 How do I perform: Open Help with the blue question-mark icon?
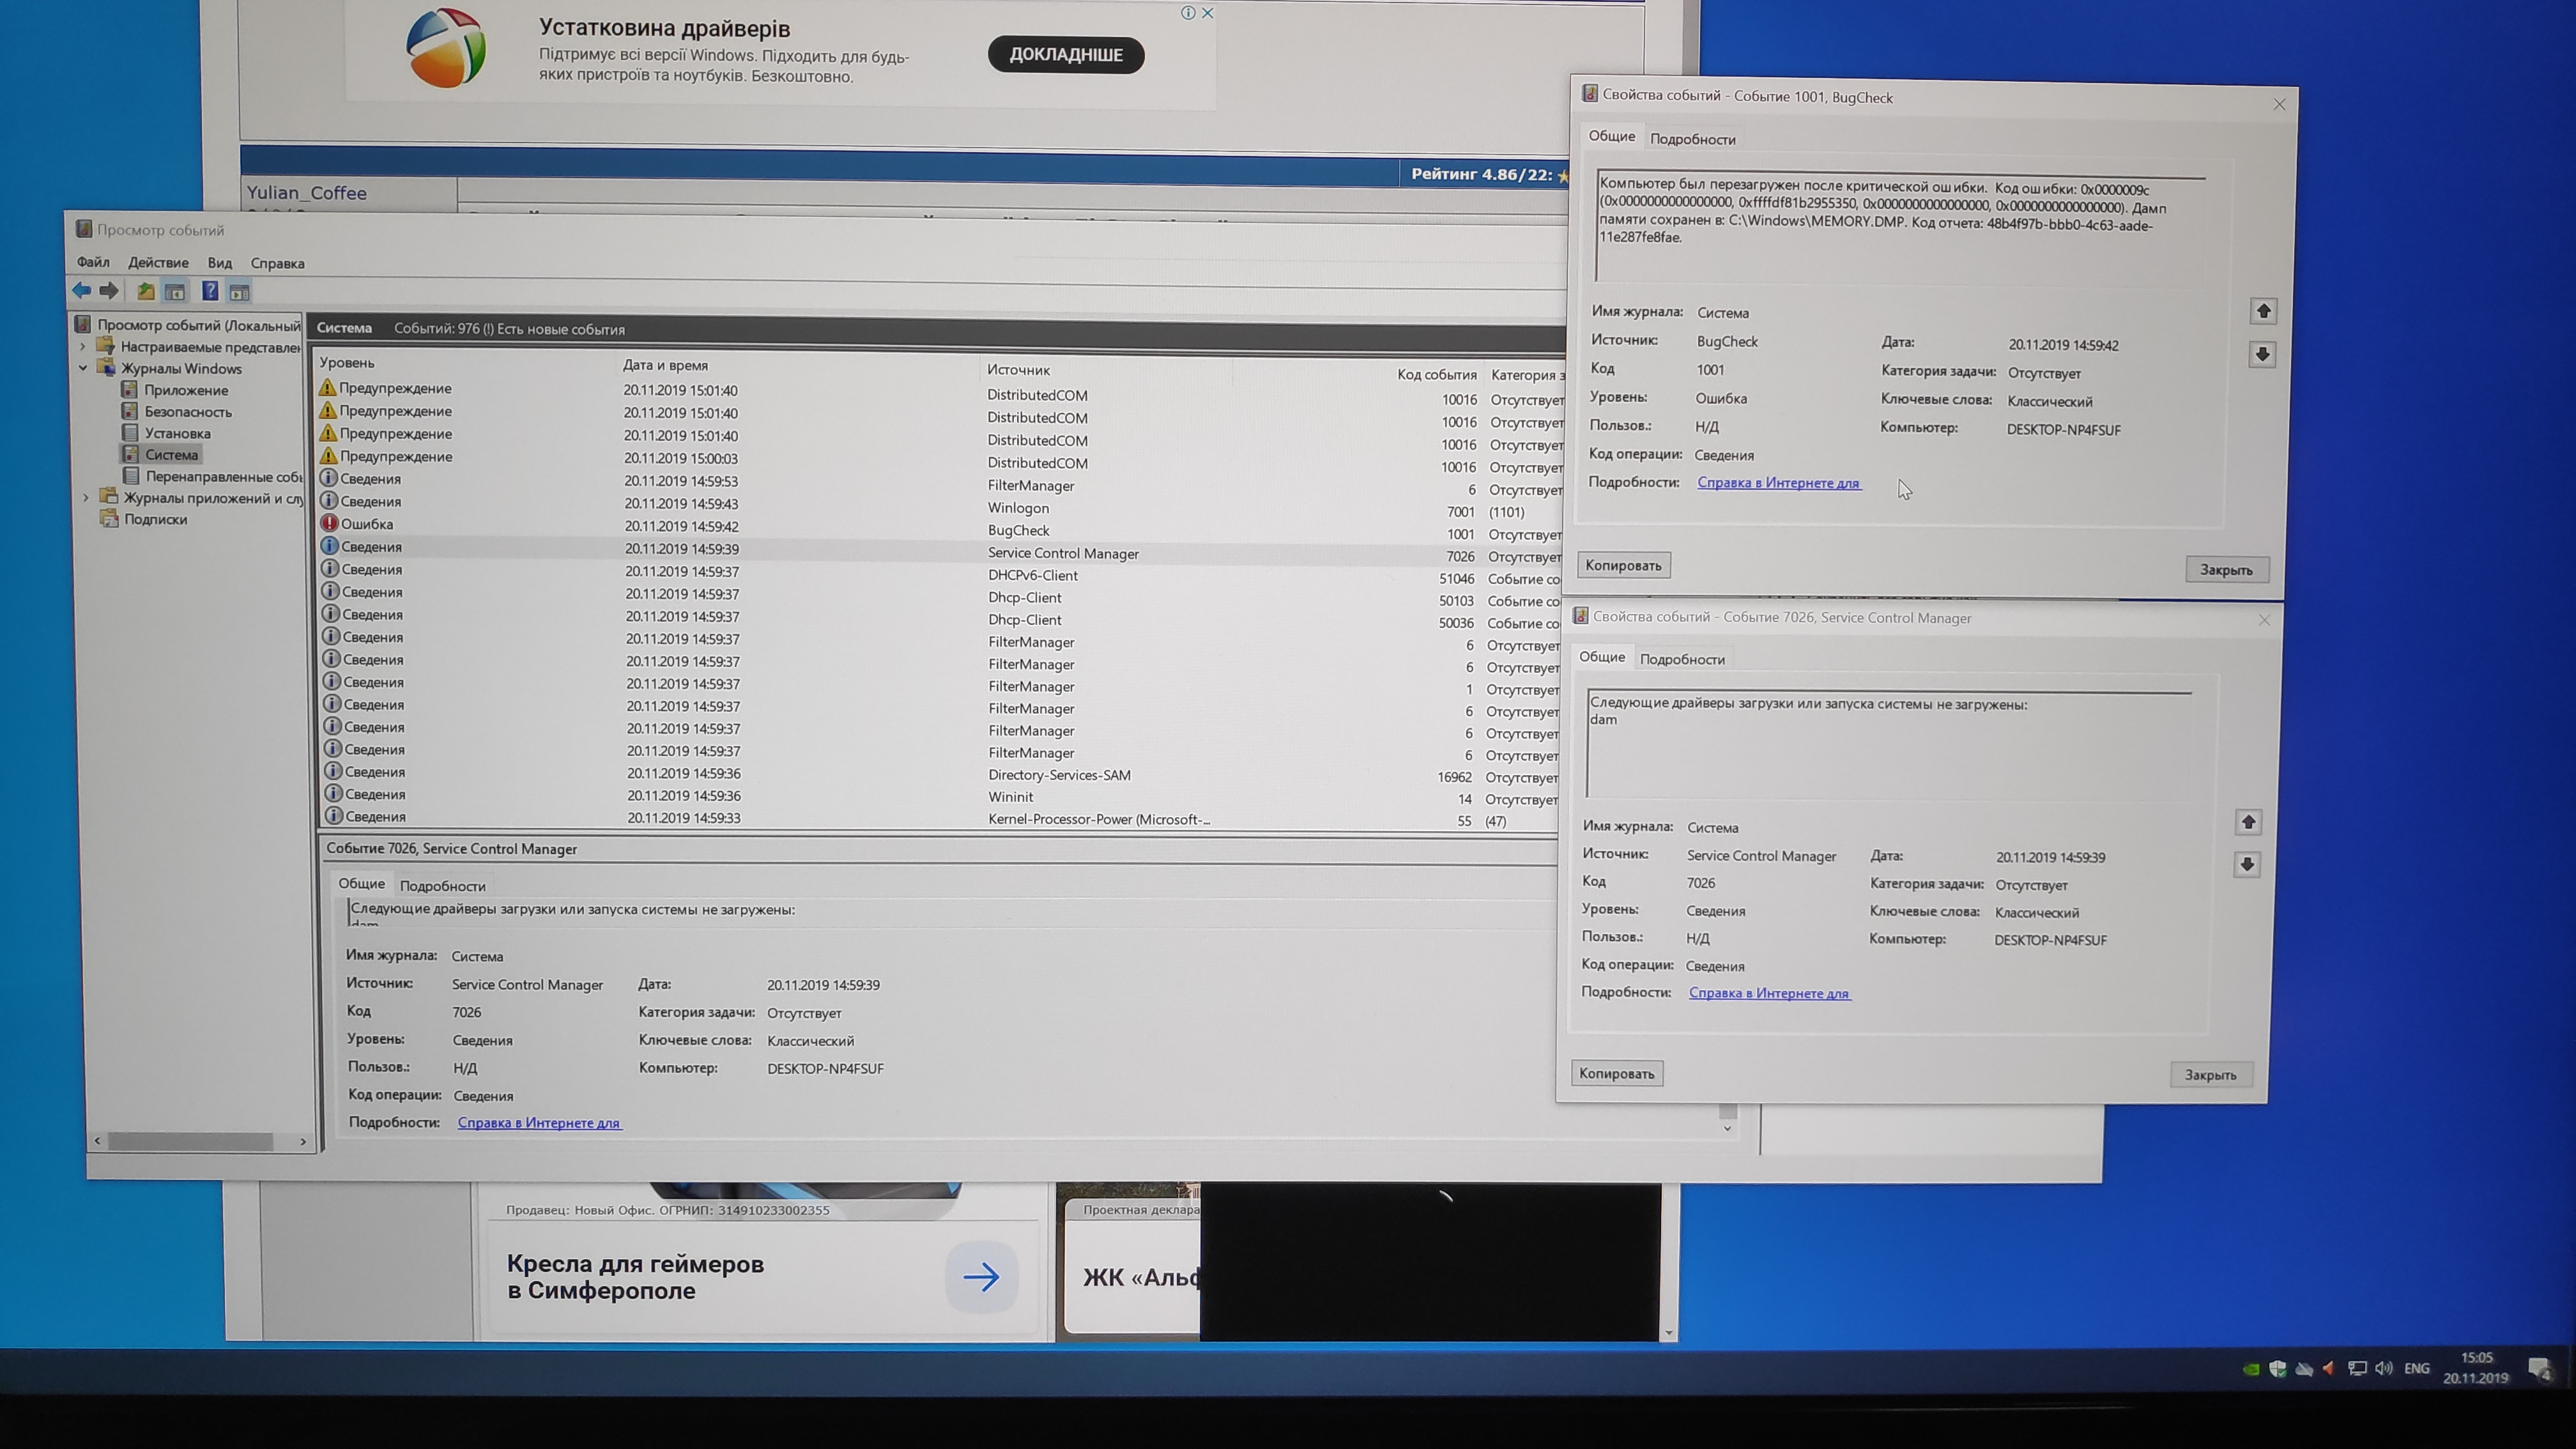[x=210, y=291]
